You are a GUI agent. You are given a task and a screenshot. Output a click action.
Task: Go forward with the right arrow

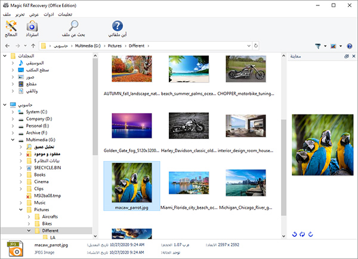[17, 46]
